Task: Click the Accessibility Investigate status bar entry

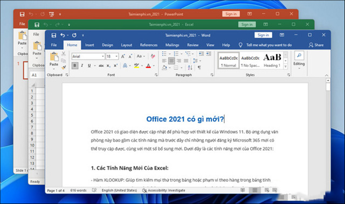Action: [164, 191]
